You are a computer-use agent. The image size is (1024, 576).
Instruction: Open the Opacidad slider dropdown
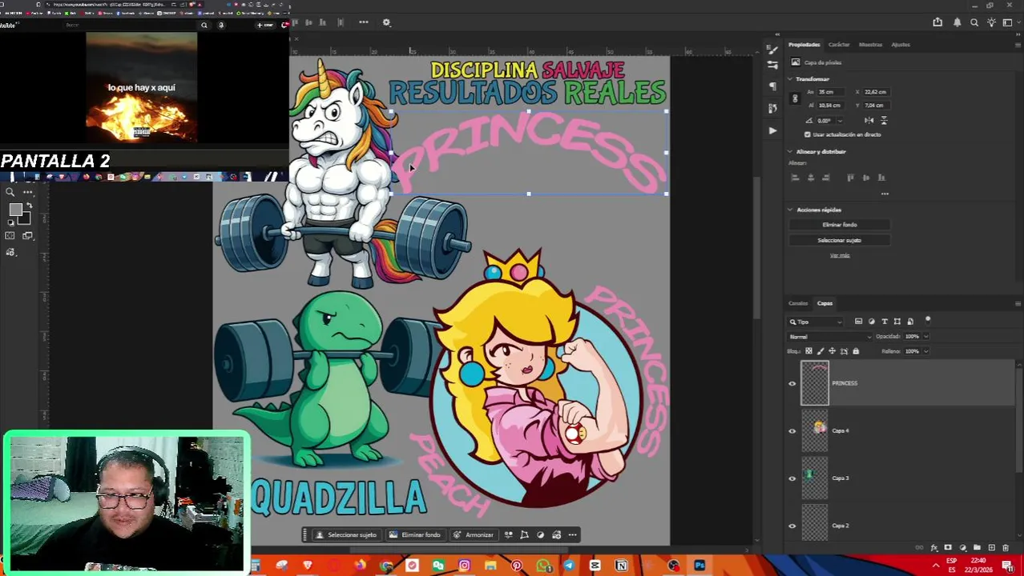[926, 337]
